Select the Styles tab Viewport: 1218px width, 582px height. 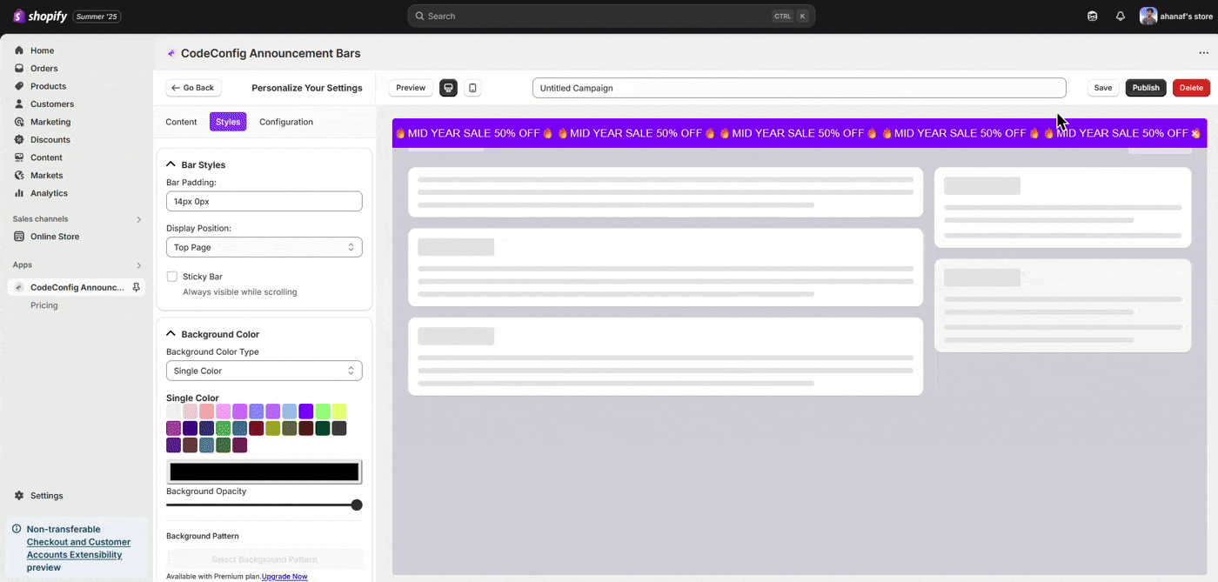tap(228, 122)
